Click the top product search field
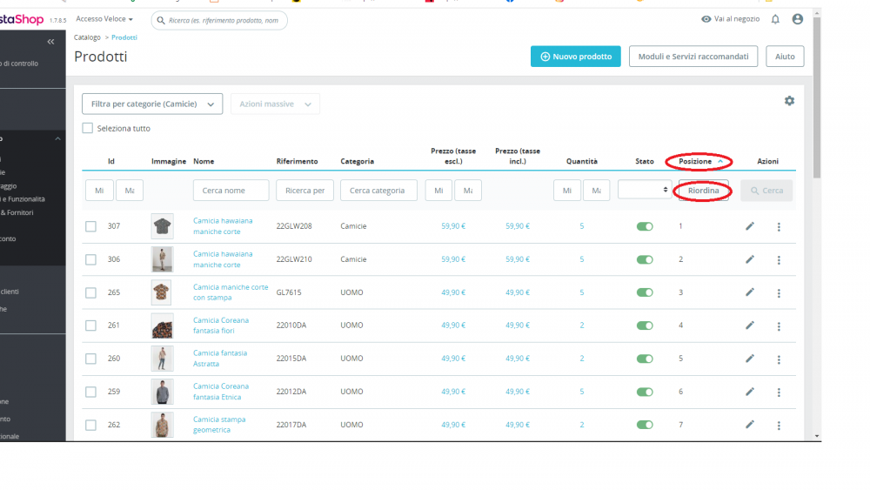 [x=219, y=21]
